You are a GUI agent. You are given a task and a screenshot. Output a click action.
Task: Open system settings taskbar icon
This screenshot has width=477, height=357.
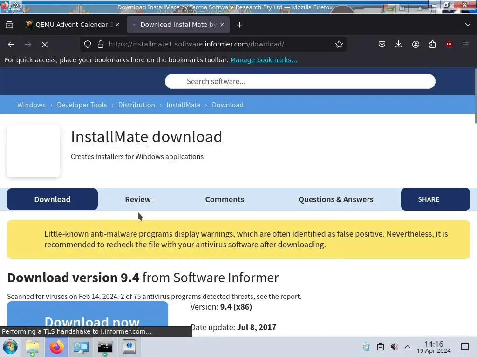pyautogui.click(x=81, y=347)
